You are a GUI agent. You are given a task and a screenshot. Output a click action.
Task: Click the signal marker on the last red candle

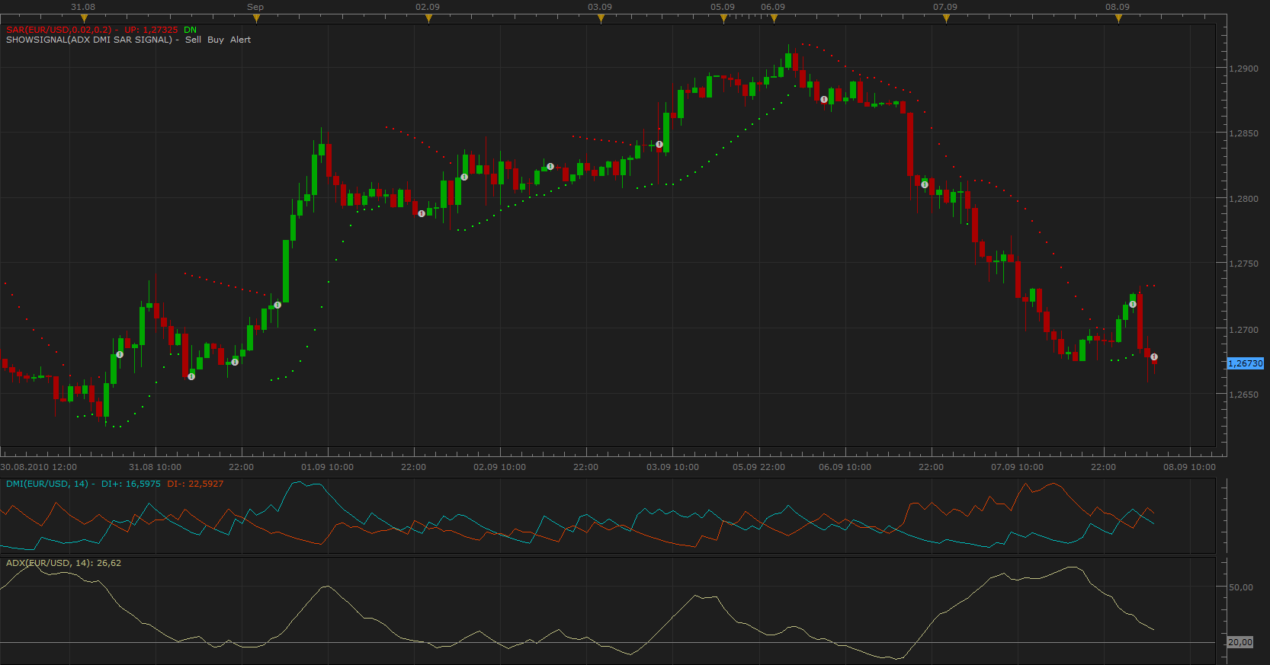tap(1154, 357)
